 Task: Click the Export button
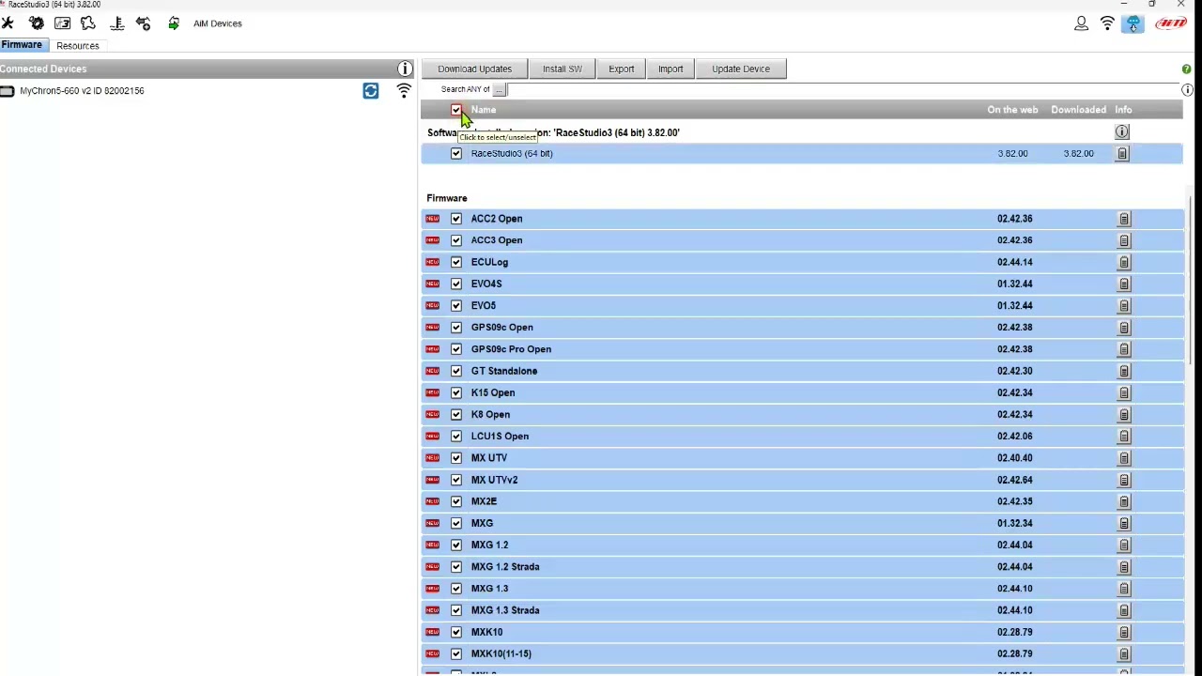point(621,69)
